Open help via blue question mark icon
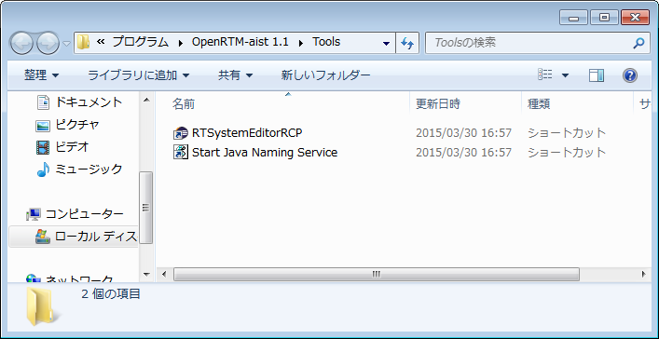This screenshot has width=659, height=339. pyautogui.click(x=629, y=75)
